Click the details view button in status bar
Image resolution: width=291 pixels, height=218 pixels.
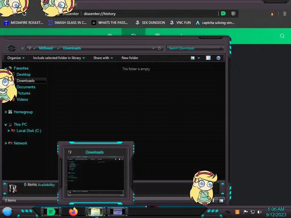tap(215, 200)
